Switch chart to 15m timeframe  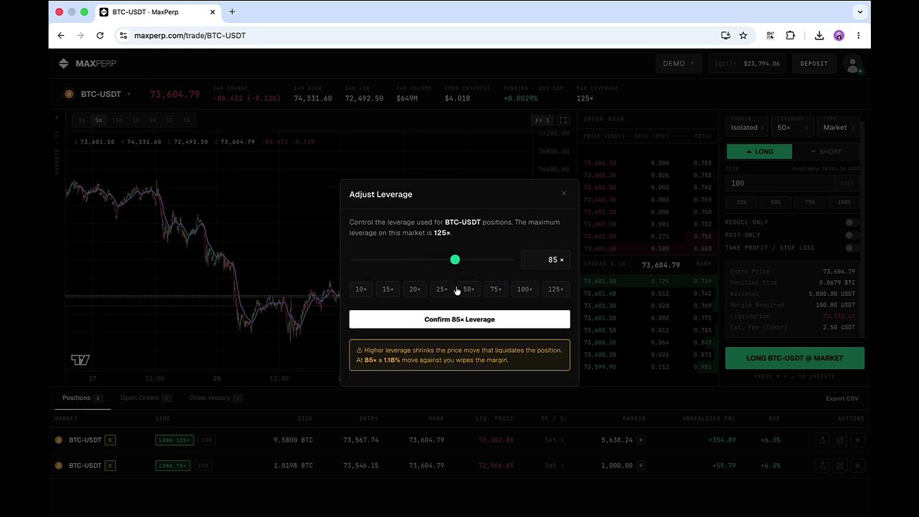coord(117,120)
